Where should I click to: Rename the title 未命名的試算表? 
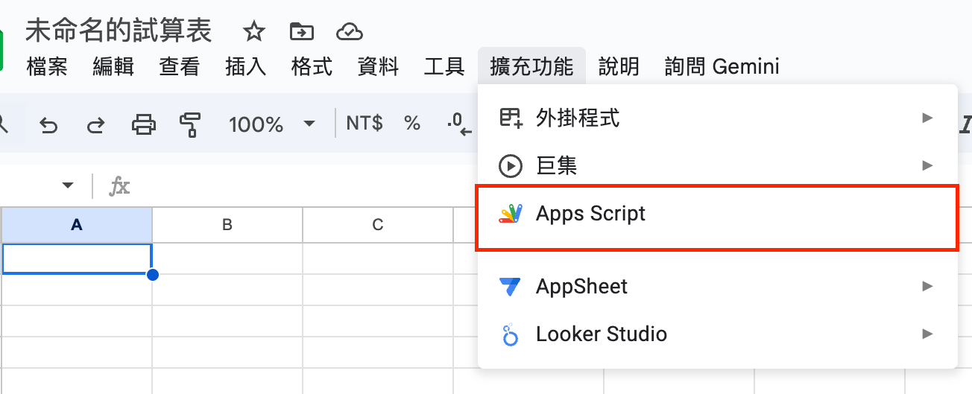click(x=119, y=31)
